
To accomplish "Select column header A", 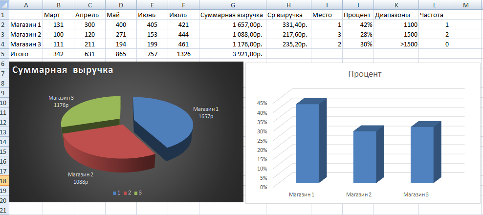I will (x=26, y=5).
